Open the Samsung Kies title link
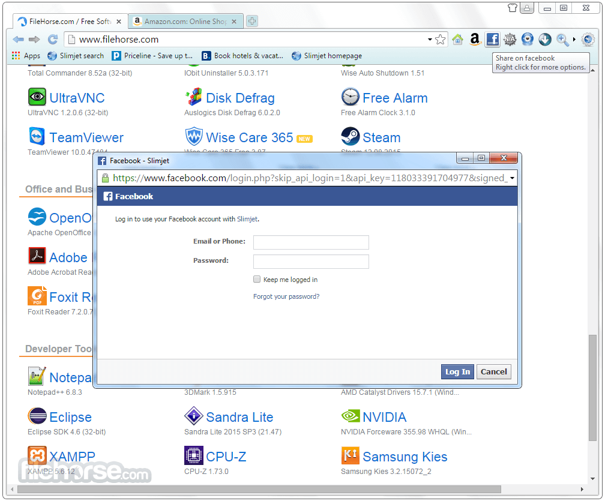 point(405,457)
